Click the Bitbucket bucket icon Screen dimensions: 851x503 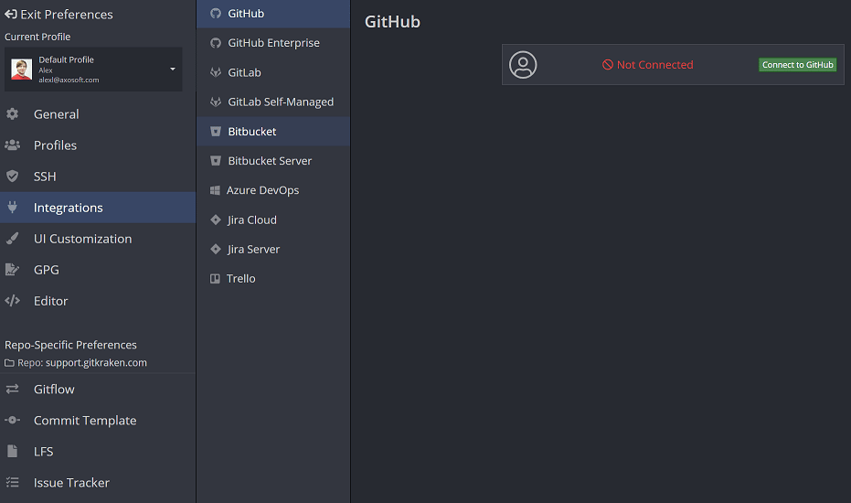click(216, 132)
